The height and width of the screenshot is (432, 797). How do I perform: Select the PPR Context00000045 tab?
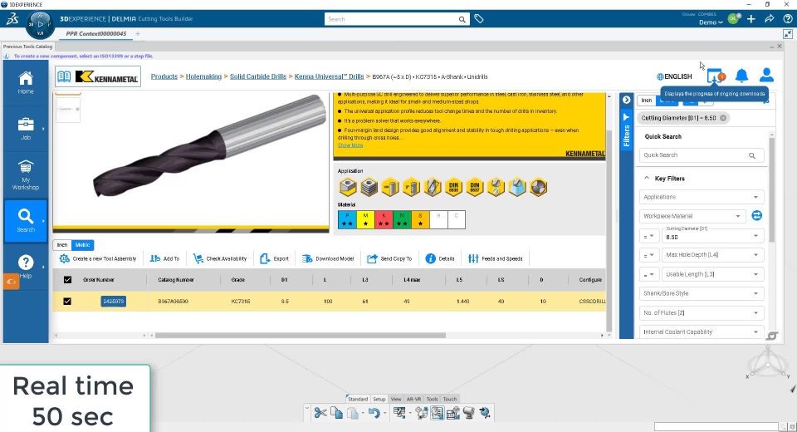pyautogui.click(x=96, y=33)
